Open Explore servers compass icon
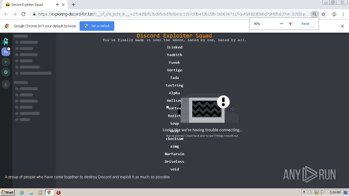 [x=6, y=72]
